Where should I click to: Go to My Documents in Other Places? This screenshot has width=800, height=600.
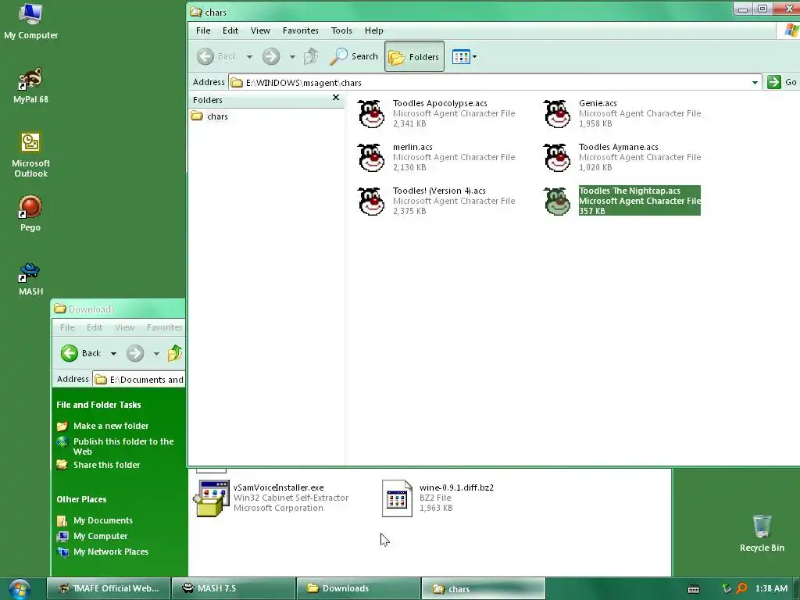102,520
